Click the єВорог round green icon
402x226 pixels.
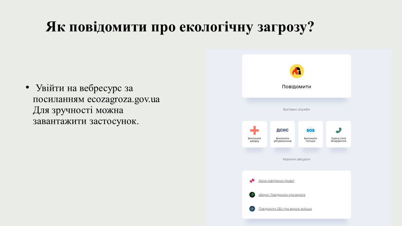(x=252, y=195)
